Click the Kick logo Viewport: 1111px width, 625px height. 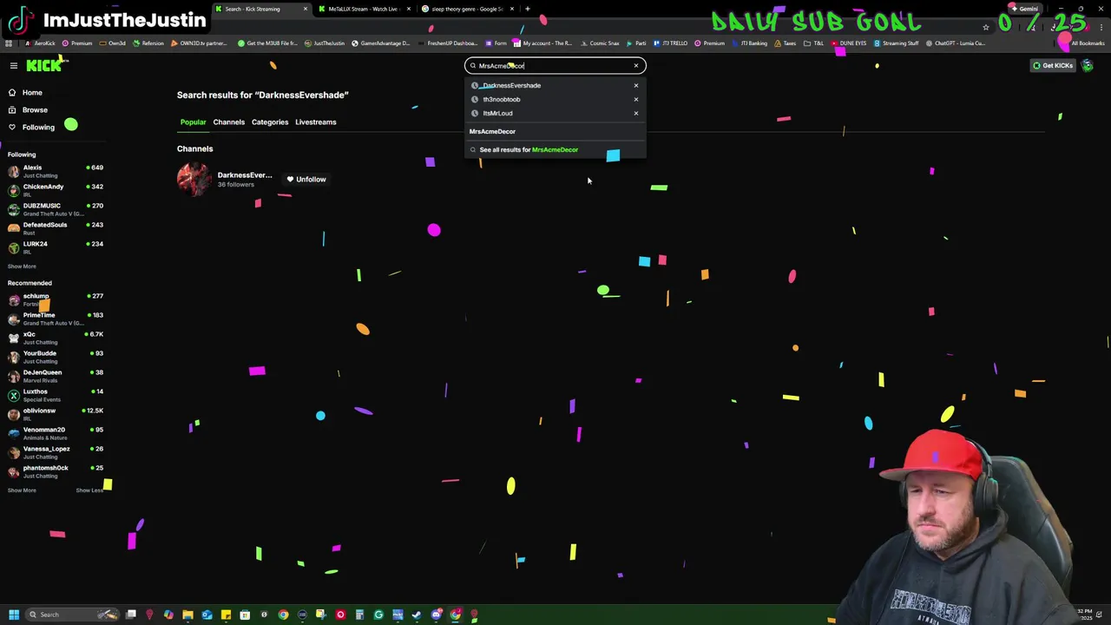pos(43,65)
